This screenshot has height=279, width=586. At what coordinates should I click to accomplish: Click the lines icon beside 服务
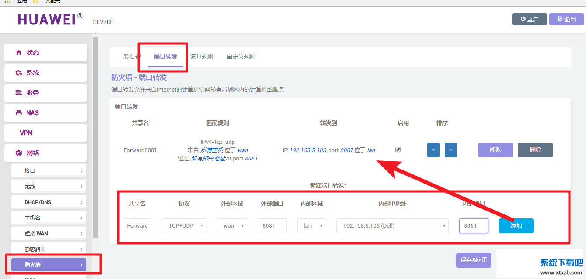click(x=19, y=93)
